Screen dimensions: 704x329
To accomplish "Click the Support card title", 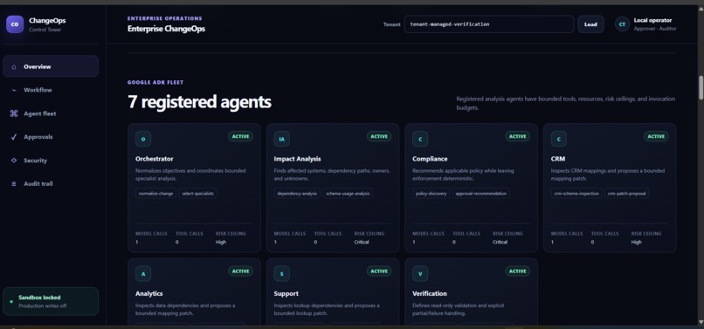I will click(286, 293).
